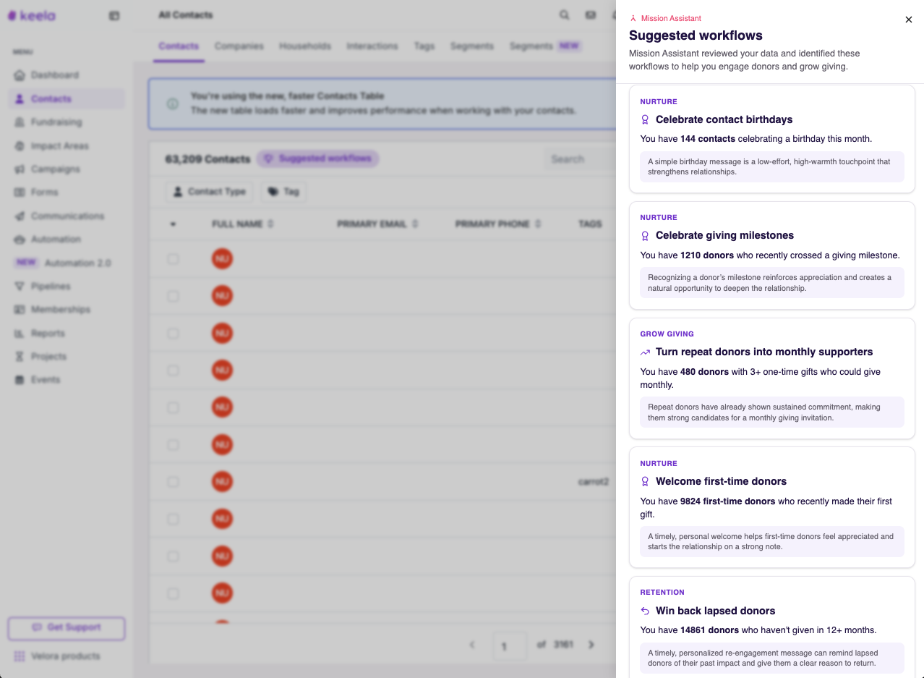This screenshot has height=678, width=924.
Task: Click the Projects hourglass icon
Action: click(20, 357)
